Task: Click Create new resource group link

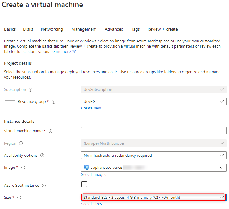Action: 91,108
